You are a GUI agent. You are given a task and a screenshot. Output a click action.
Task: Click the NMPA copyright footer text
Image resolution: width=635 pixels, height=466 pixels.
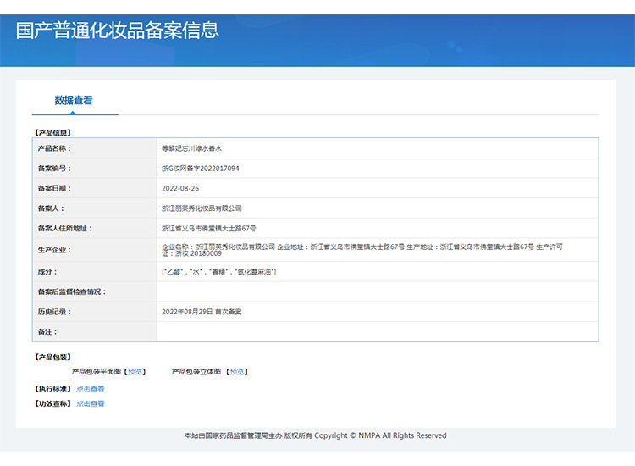[315, 435]
